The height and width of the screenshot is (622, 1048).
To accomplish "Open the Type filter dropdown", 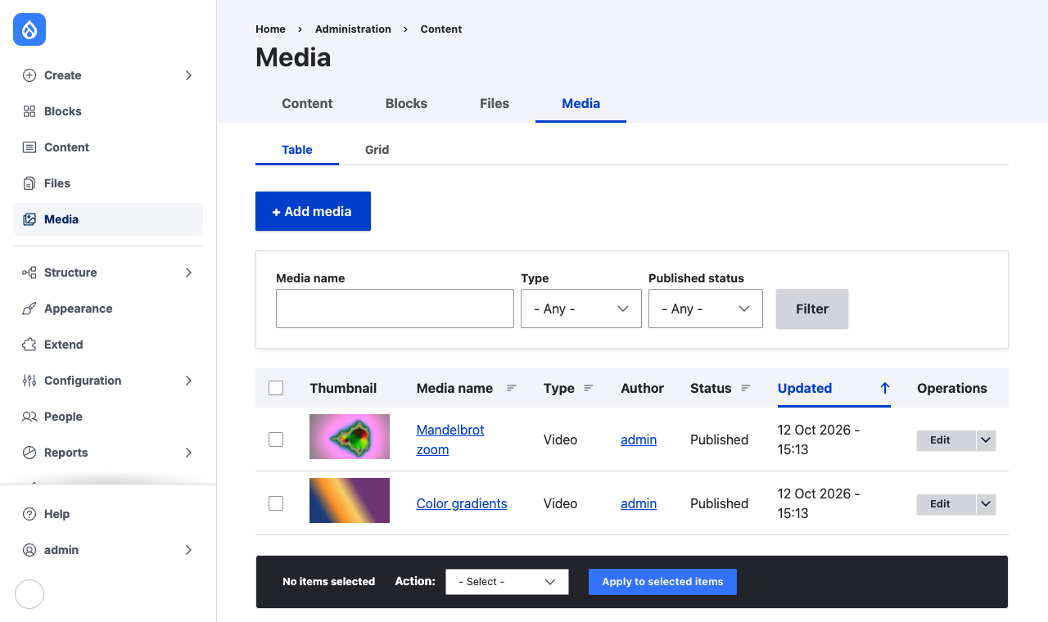I will tap(581, 309).
